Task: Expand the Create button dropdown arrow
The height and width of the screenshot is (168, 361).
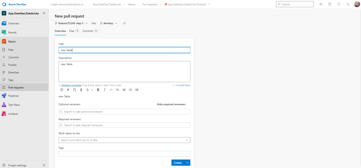Action: click(x=187, y=163)
